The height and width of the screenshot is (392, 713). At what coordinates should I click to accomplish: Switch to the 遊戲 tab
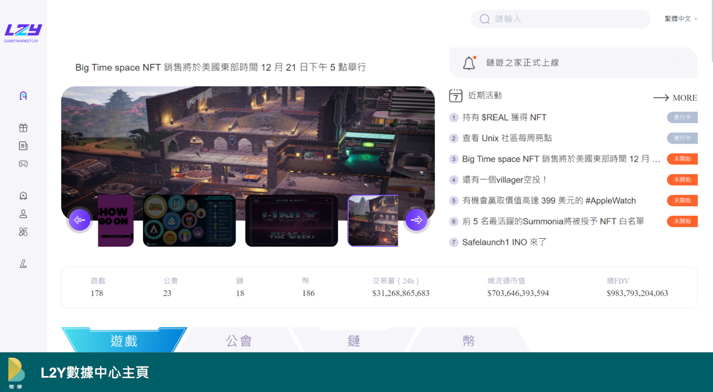click(124, 340)
